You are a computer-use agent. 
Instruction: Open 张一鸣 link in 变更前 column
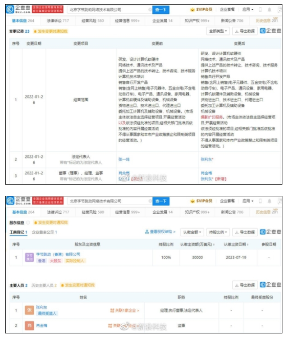[124, 160]
